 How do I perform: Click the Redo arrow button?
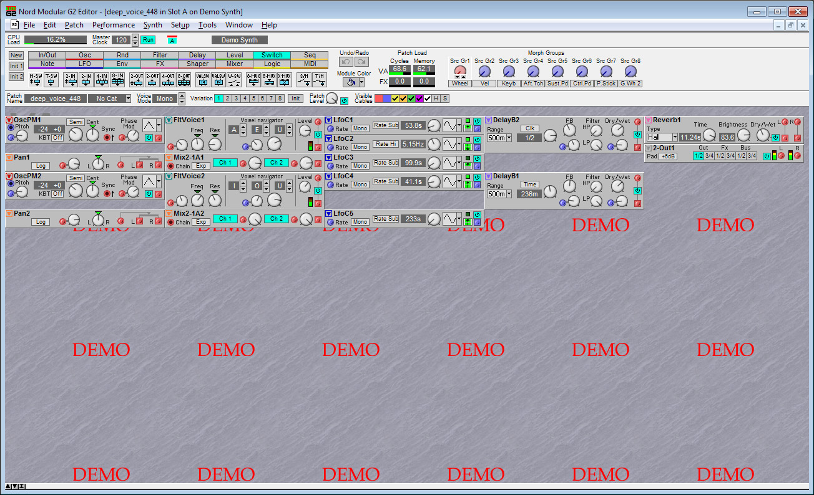[361, 62]
